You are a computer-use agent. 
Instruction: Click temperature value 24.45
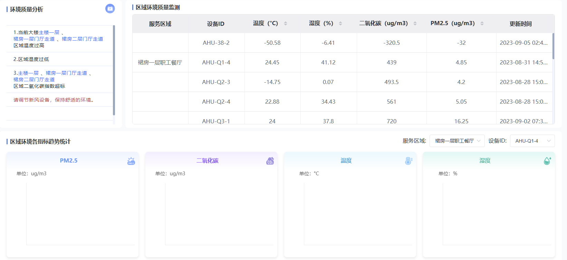point(272,62)
